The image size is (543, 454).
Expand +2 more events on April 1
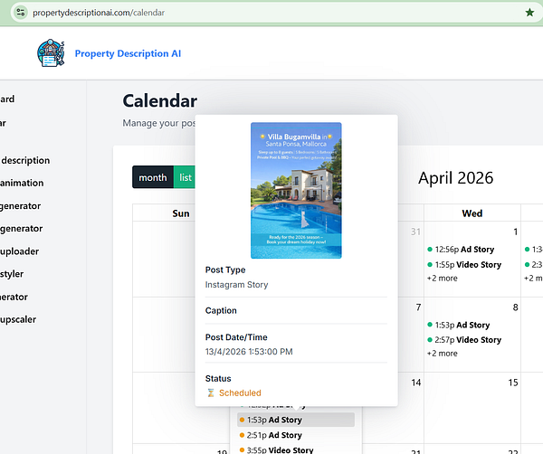tap(443, 279)
